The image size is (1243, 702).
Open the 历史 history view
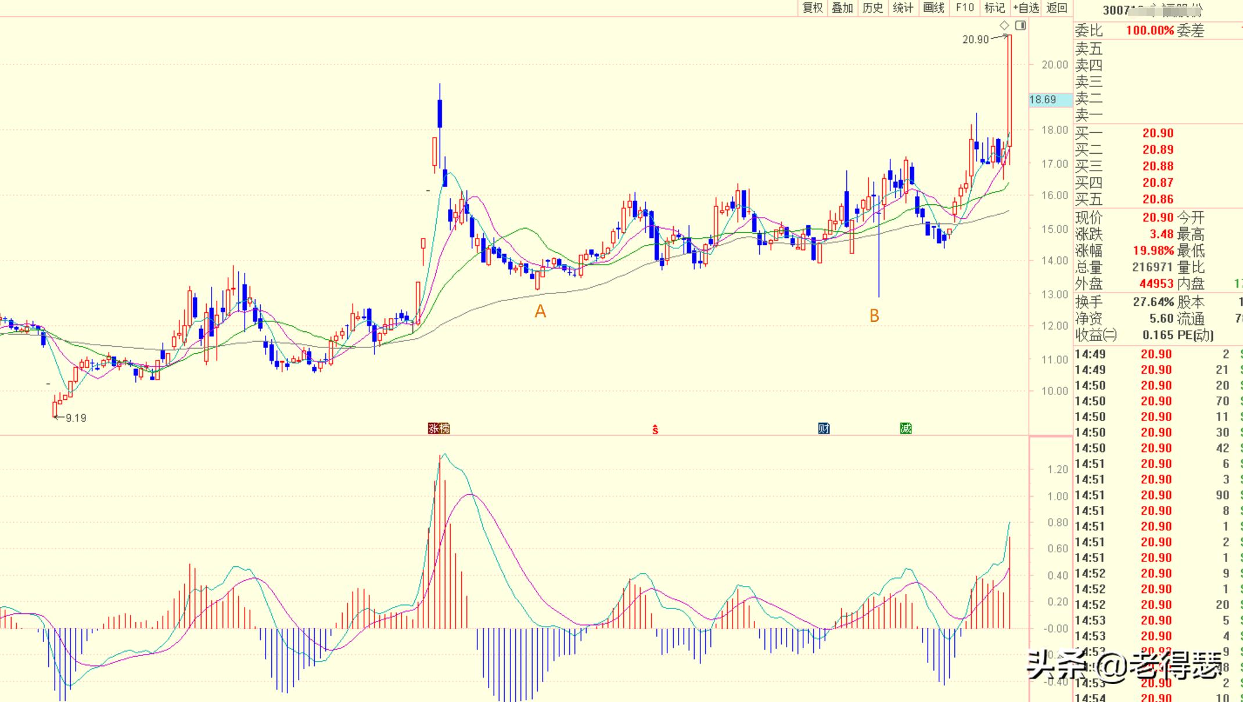[x=872, y=8]
